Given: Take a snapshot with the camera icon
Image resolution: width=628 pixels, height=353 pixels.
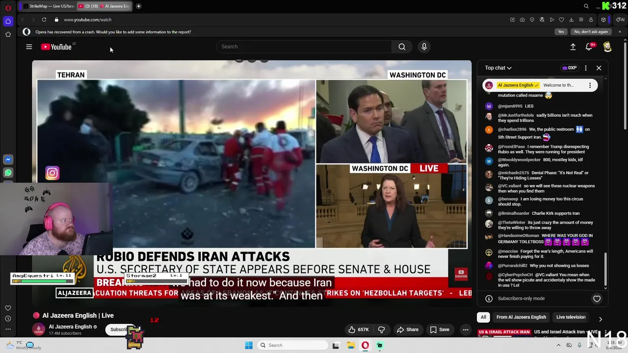Looking at the screenshot, I should click(x=522, y=20).
